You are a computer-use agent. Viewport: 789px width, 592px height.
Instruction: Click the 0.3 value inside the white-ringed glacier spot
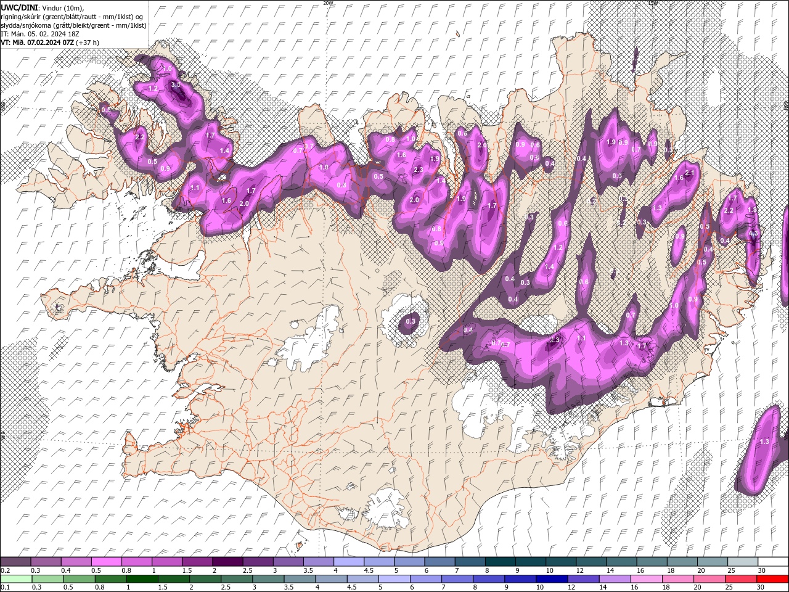[x=411, y=321]
